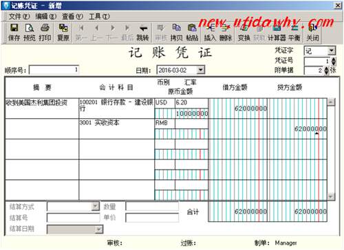Click the 附单据 count field
344x250 pixels.
314,70
